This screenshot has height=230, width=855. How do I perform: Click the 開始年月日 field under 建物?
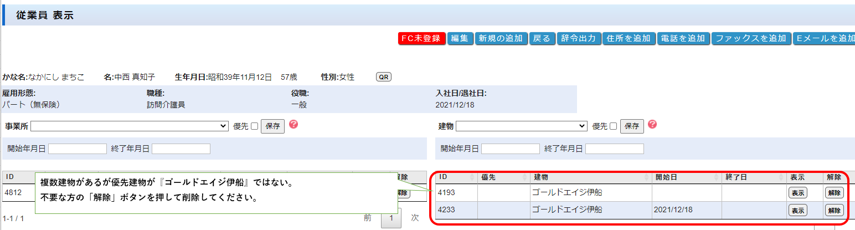(x=510, y=149)
